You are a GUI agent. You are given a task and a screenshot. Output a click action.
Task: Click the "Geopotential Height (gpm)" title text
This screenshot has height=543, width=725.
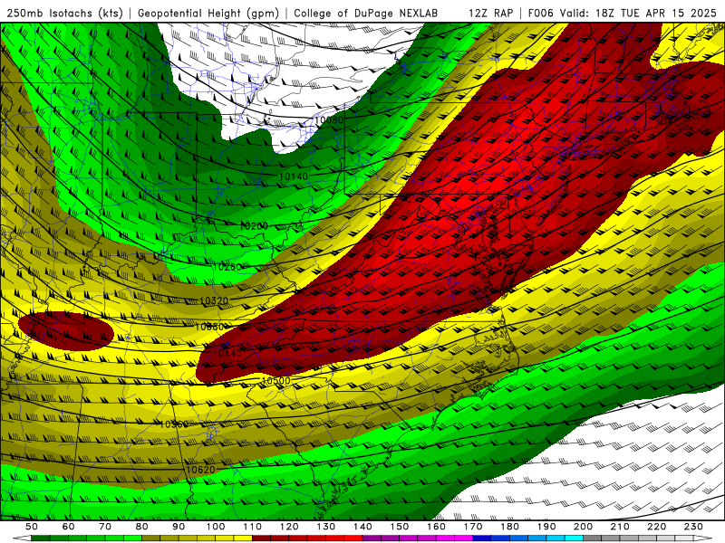pos(208,14)
